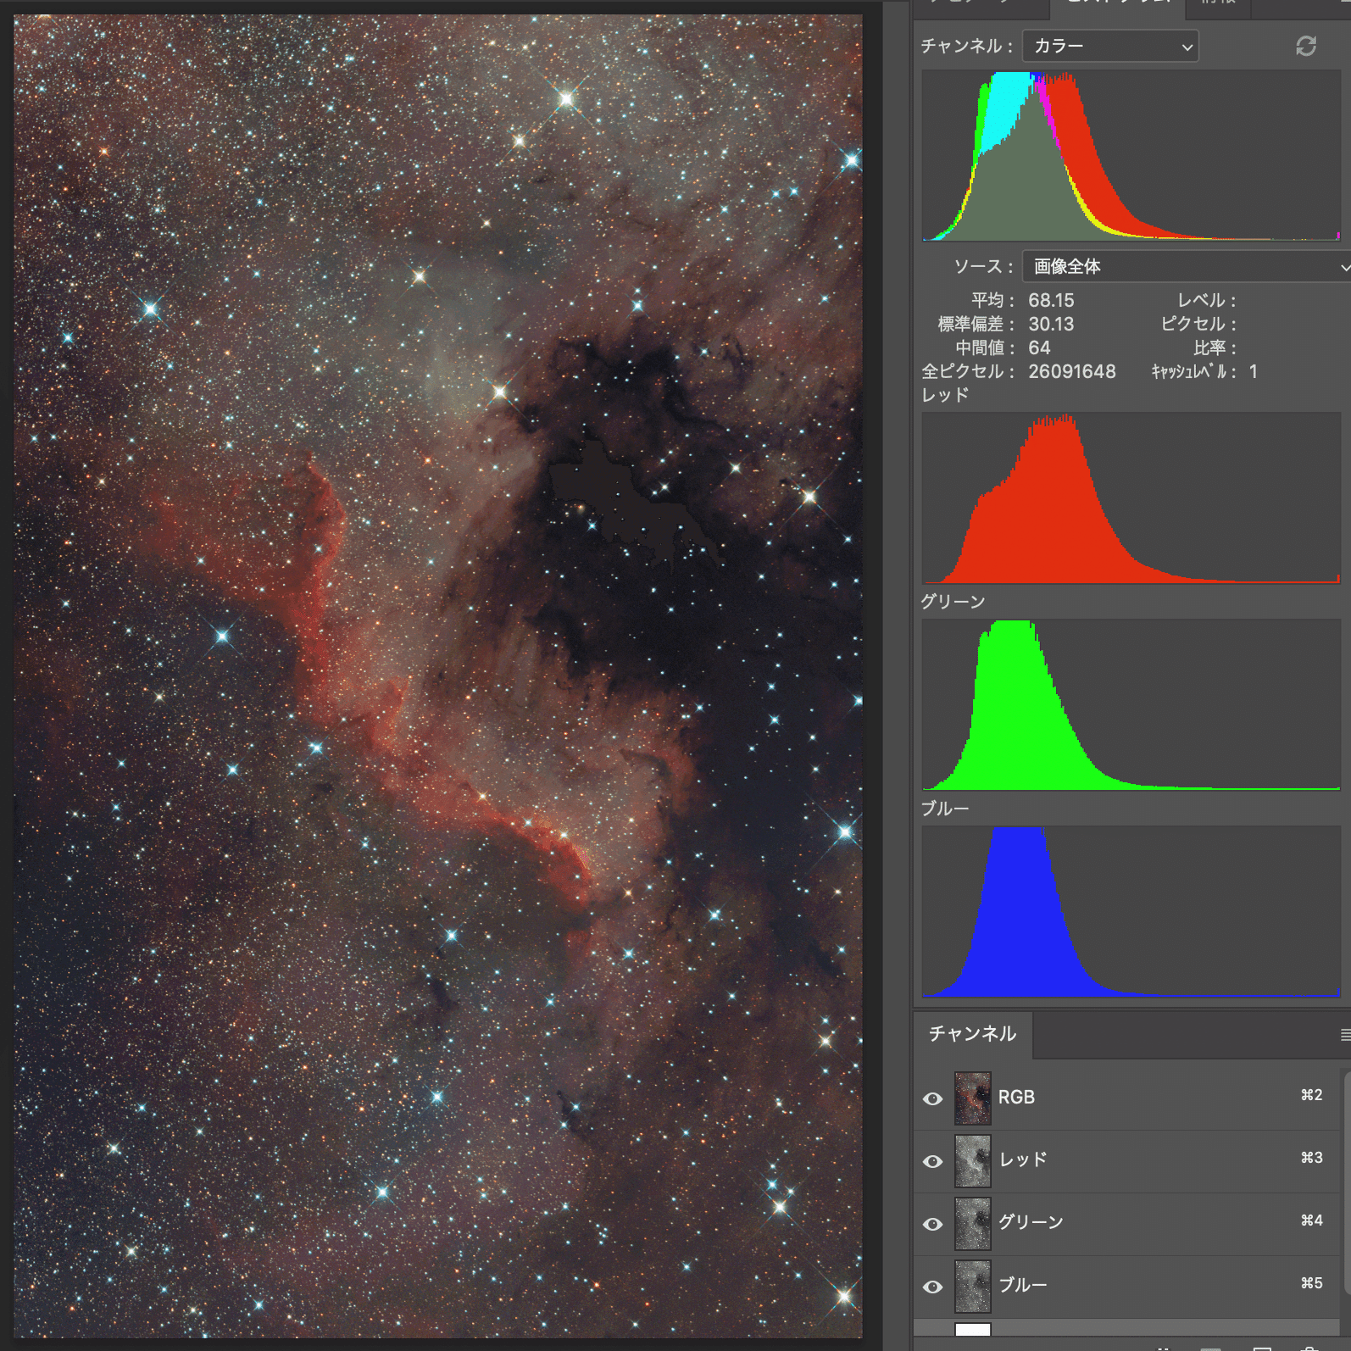Image resolution: width=1351 pixels, height=1351 pixels.
Task: Click the 比率 statistic label
Action: coord(1215,348)
